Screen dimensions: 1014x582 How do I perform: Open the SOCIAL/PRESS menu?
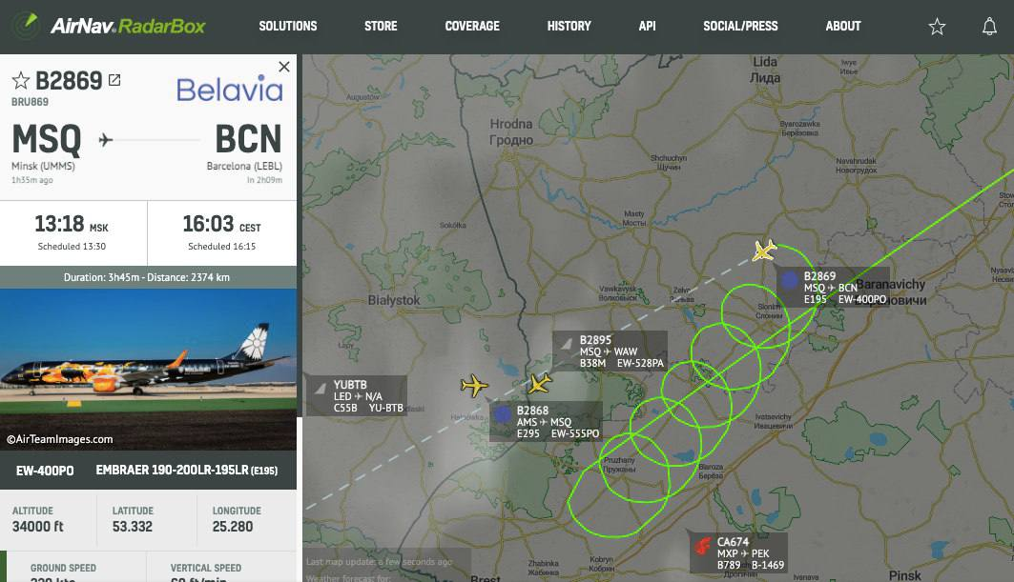point(740,27)
